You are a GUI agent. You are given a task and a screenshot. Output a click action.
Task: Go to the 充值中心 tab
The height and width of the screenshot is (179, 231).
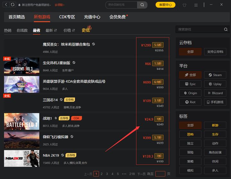[x=92, y=17]
